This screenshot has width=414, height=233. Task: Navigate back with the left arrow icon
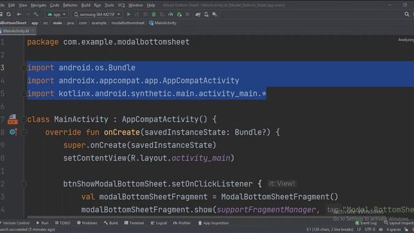pyautogui.click(x=19, y=14)
